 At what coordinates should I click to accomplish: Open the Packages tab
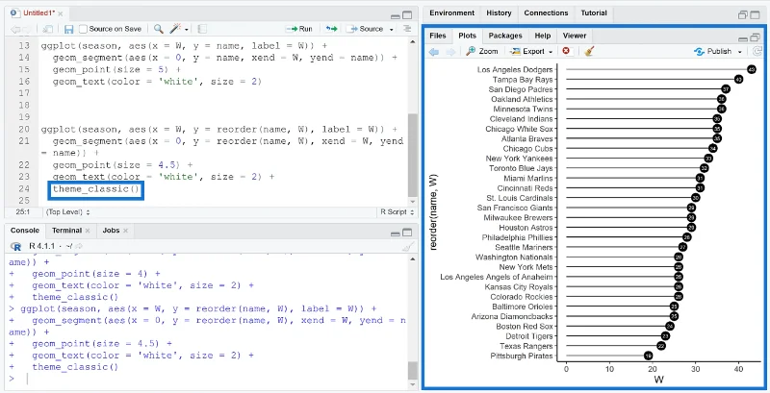click(x=504, y=36)
